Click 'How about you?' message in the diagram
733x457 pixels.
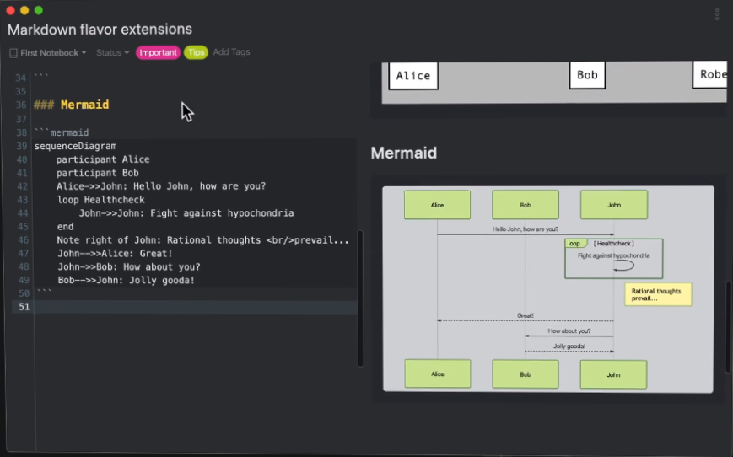[569, 331]
